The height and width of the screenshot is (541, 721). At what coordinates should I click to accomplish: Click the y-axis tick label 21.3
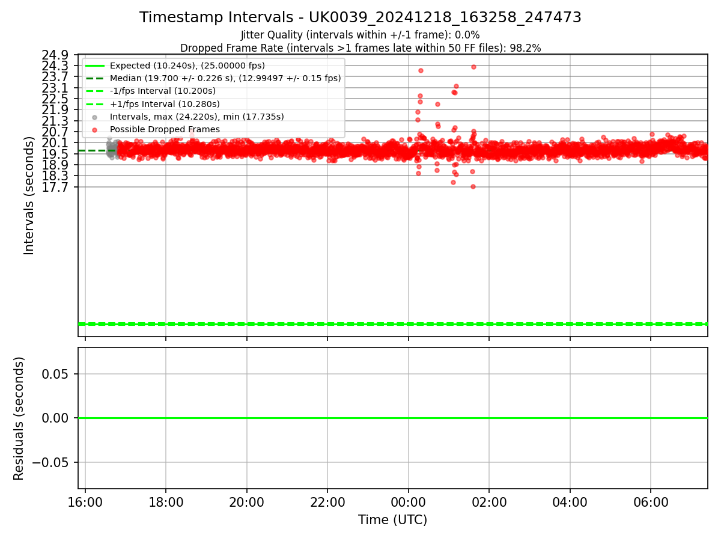55,121
